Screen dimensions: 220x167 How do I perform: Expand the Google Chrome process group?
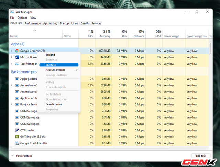[12, 51]
